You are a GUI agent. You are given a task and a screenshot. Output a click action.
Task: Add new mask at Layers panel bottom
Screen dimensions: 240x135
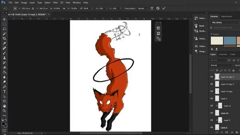point(226,132)
